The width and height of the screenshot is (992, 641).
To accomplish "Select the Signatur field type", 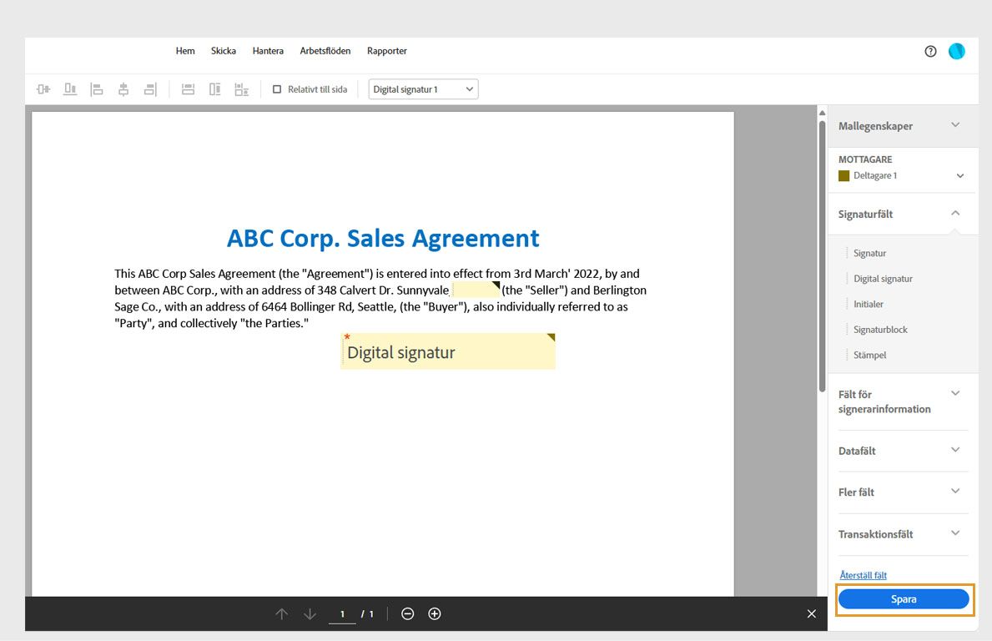I will tap(869, 253).
